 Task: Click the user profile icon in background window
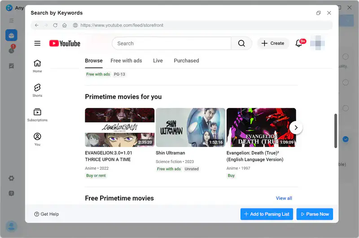[11, 226]
